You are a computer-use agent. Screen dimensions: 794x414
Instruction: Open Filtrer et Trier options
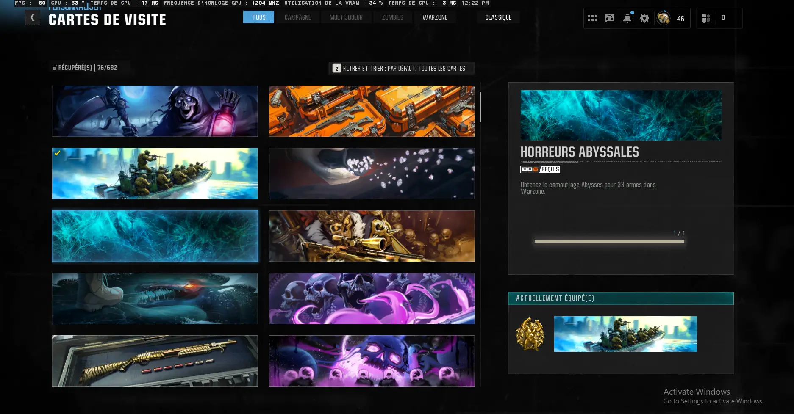pyautogui.click(x=401, y=69)
